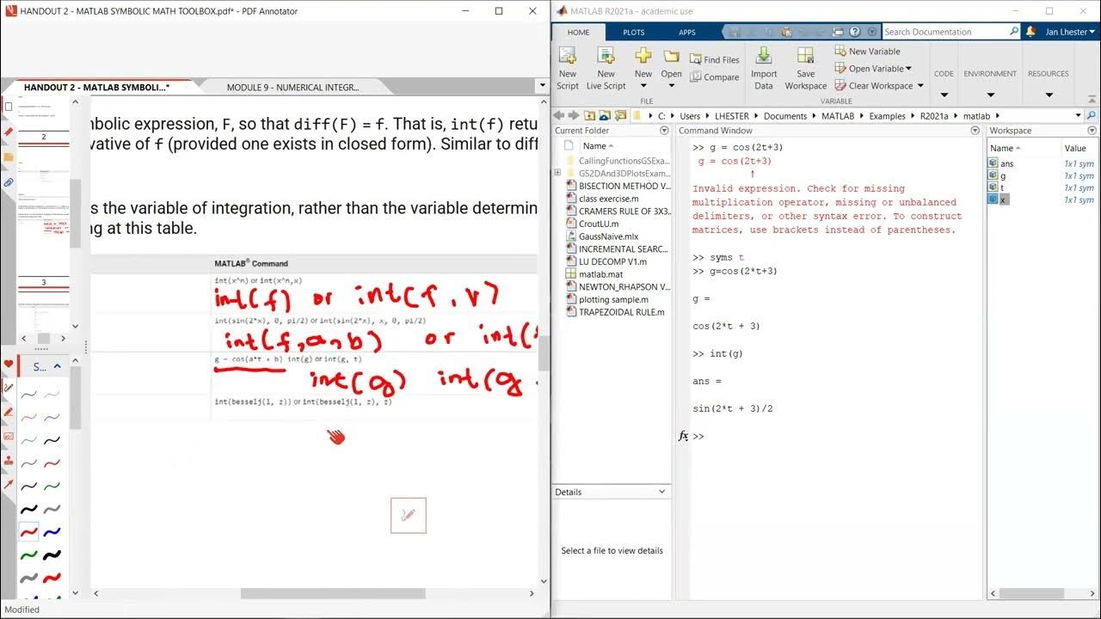The width and height of the screenshot is (1101, 619).
Task: Open the PDF Annotator tab list dropdown
Action: pyautogui.click(x=541, y=87)
